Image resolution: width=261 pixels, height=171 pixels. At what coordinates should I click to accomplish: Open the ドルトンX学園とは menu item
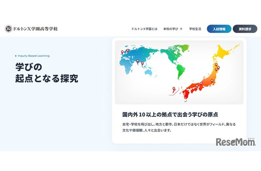144,29
